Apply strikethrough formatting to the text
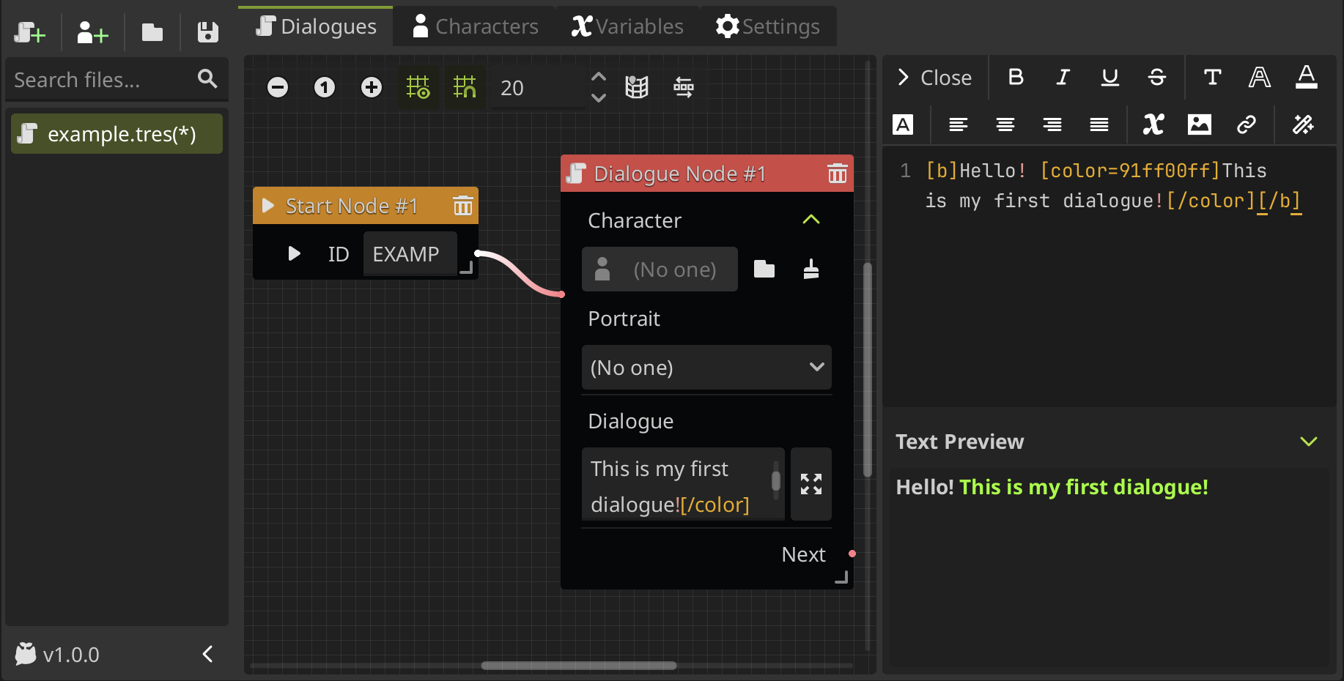 coord(1156,78)
